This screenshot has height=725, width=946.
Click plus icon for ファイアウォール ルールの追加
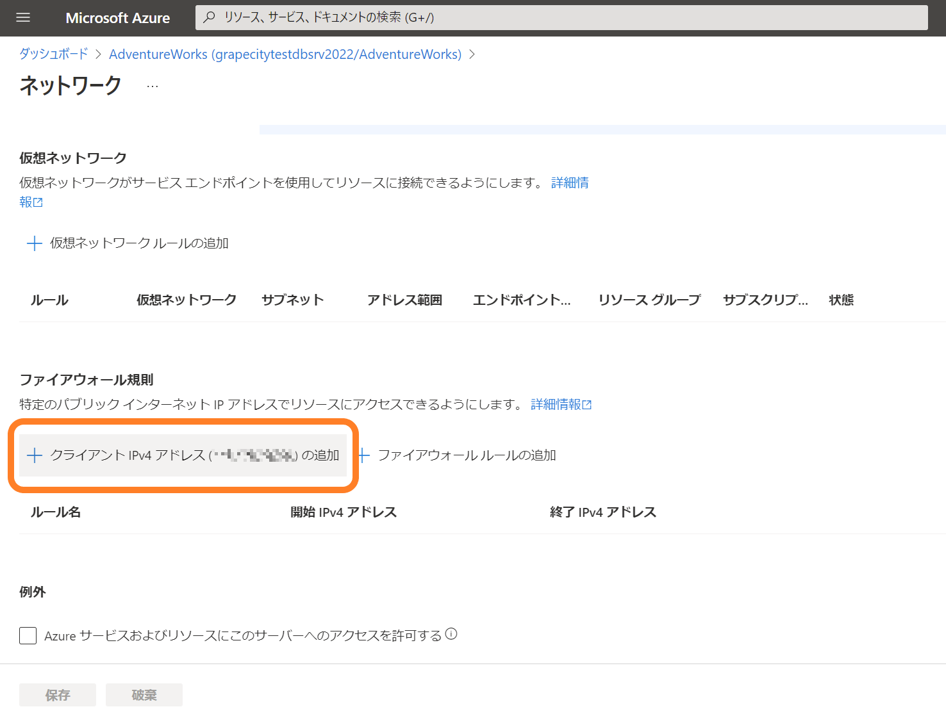tap(363, 455)
